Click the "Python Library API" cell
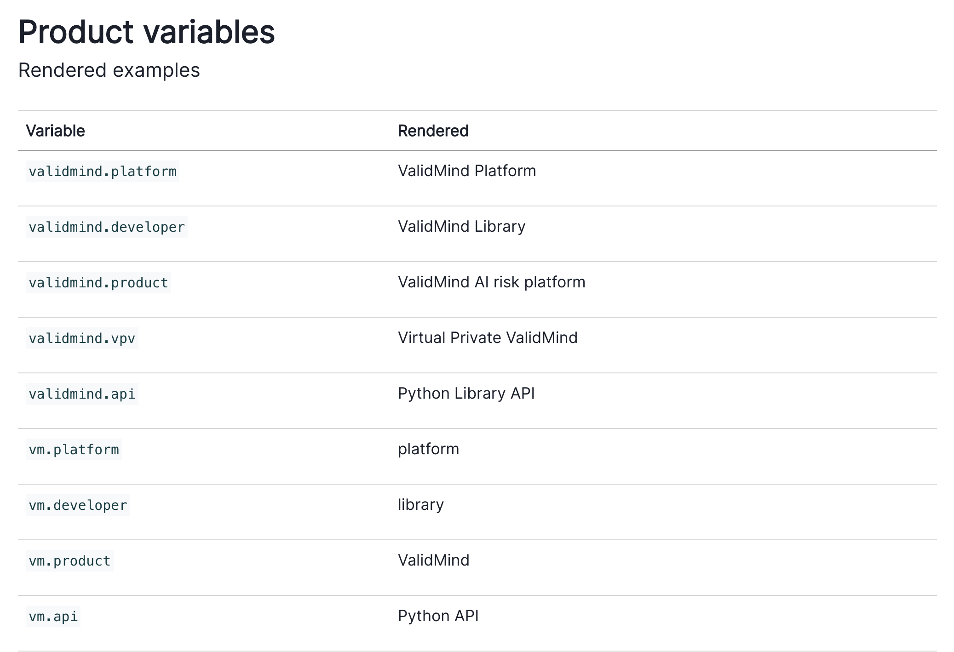Screen dimensions: 954x652 tap(466, 394)
